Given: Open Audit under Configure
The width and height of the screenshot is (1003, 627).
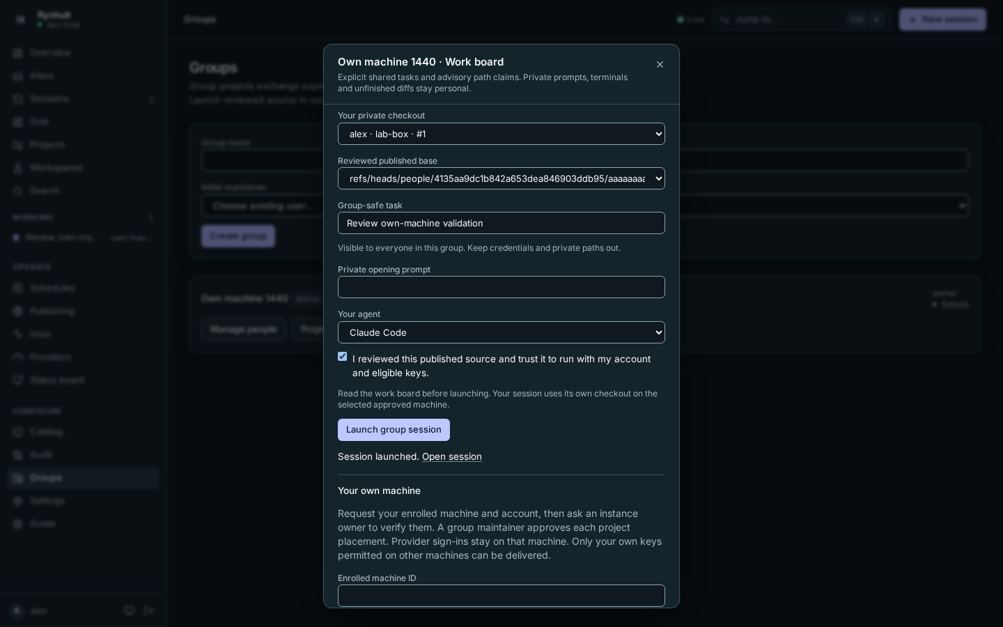Looking at the screenshot, I should 84,455.
